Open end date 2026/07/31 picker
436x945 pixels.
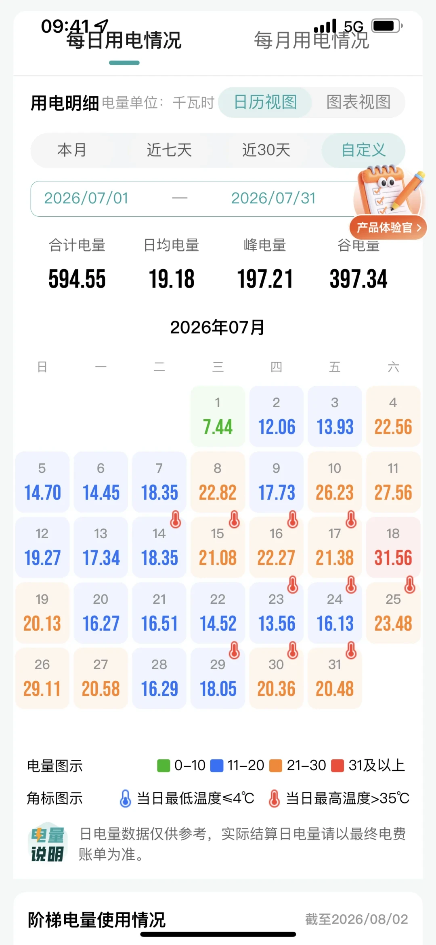point(273,199)
